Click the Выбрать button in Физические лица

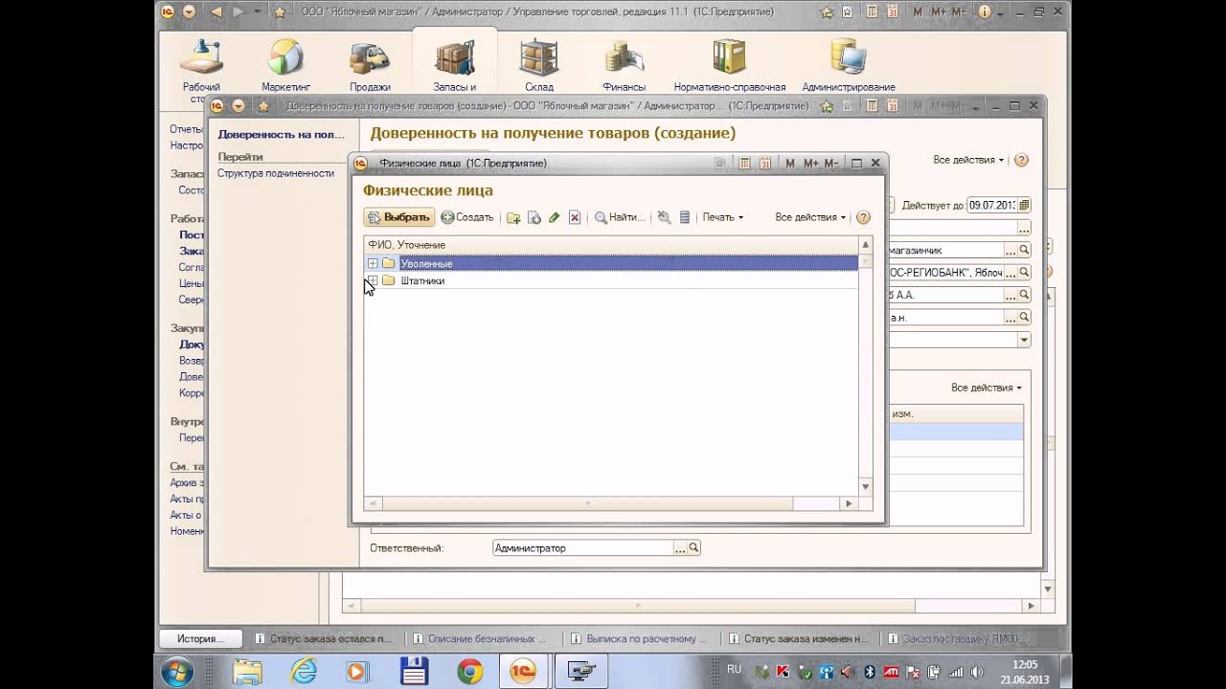[398, 217]
